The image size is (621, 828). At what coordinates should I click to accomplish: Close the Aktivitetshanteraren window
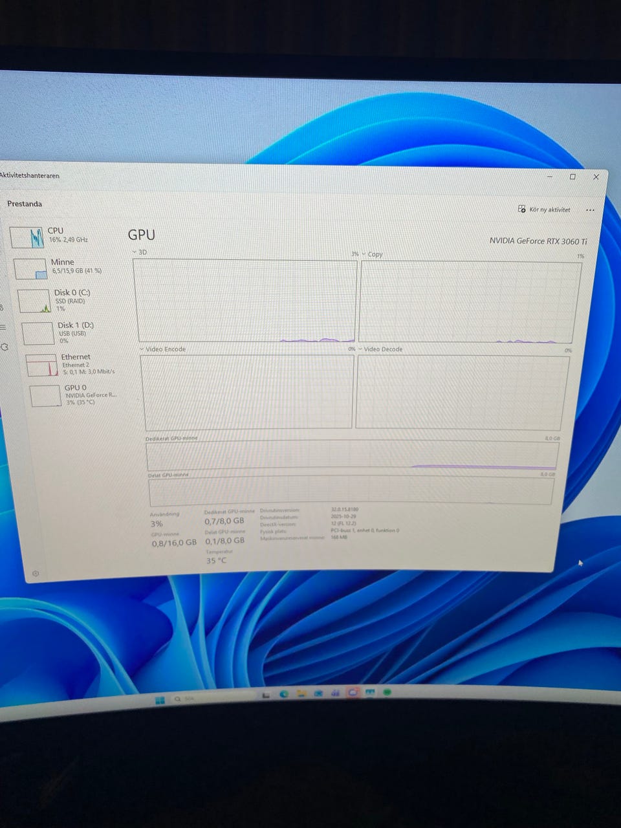pos(596,177)
